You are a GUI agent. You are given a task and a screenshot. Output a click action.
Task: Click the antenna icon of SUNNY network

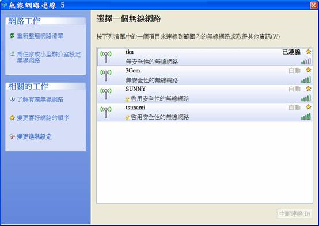106,94
